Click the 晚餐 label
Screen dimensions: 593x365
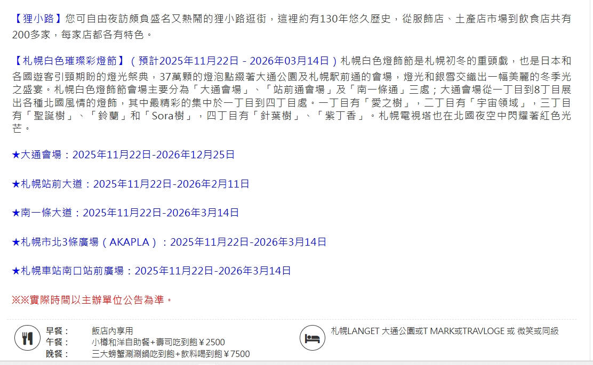click(x=54, y=354)
